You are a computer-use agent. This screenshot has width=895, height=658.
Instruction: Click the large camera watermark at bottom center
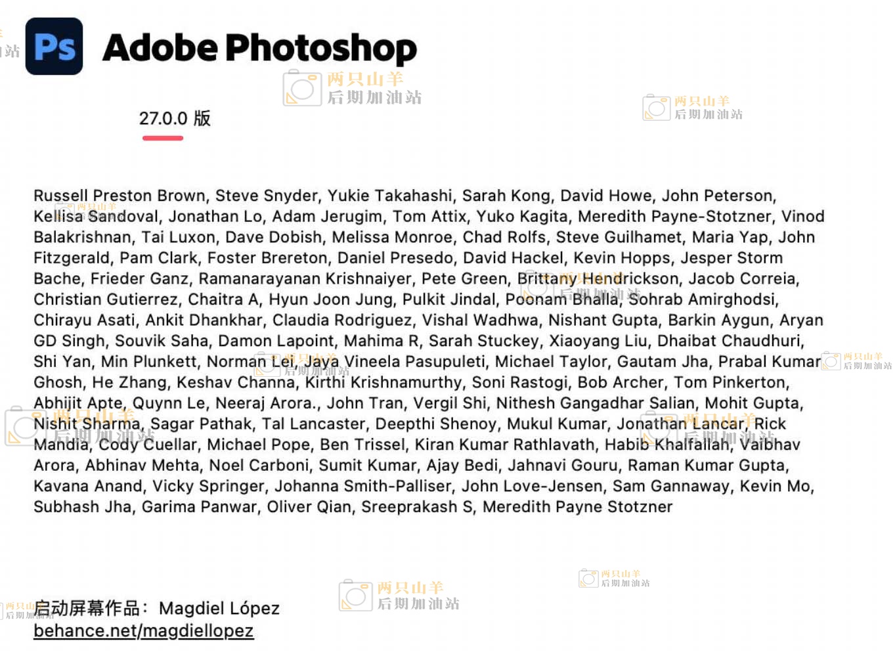pos(355,596)
